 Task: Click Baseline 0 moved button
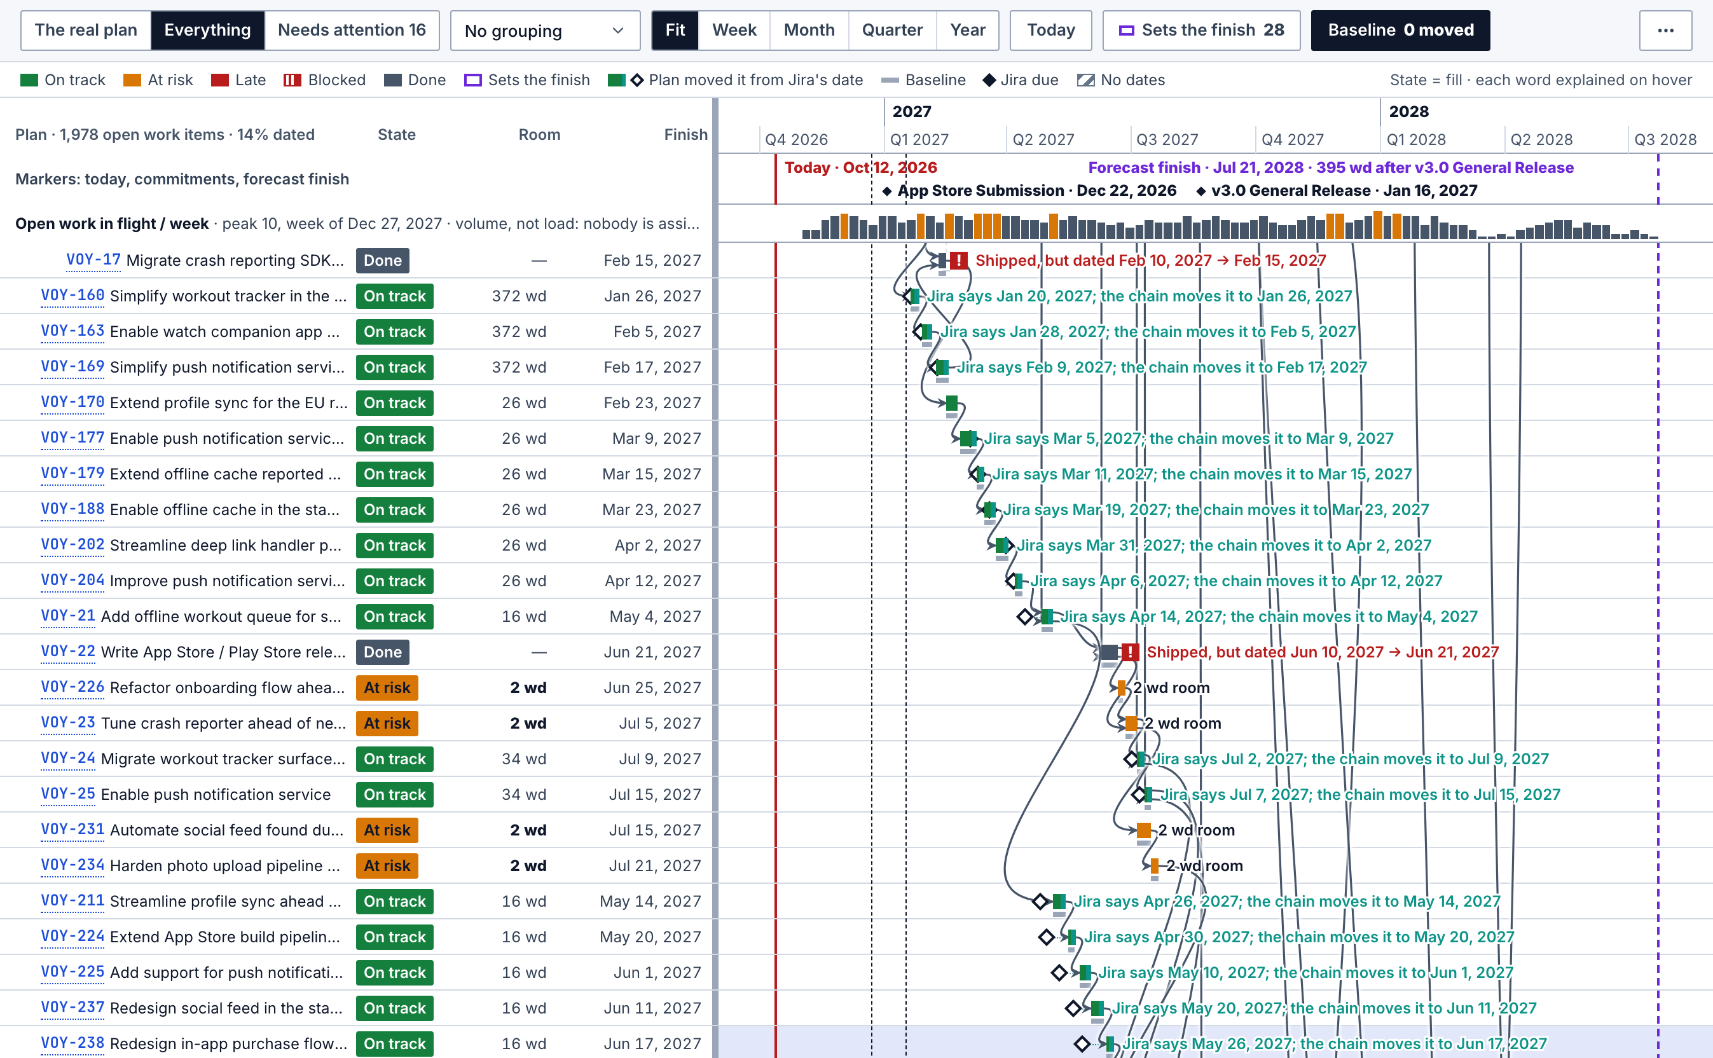coord(1400,30)
